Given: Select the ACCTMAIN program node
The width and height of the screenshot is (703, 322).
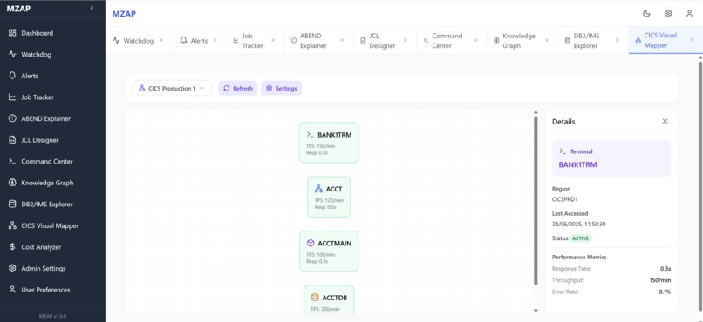Looking at the screenshot, I should click(x=329, y=251).
